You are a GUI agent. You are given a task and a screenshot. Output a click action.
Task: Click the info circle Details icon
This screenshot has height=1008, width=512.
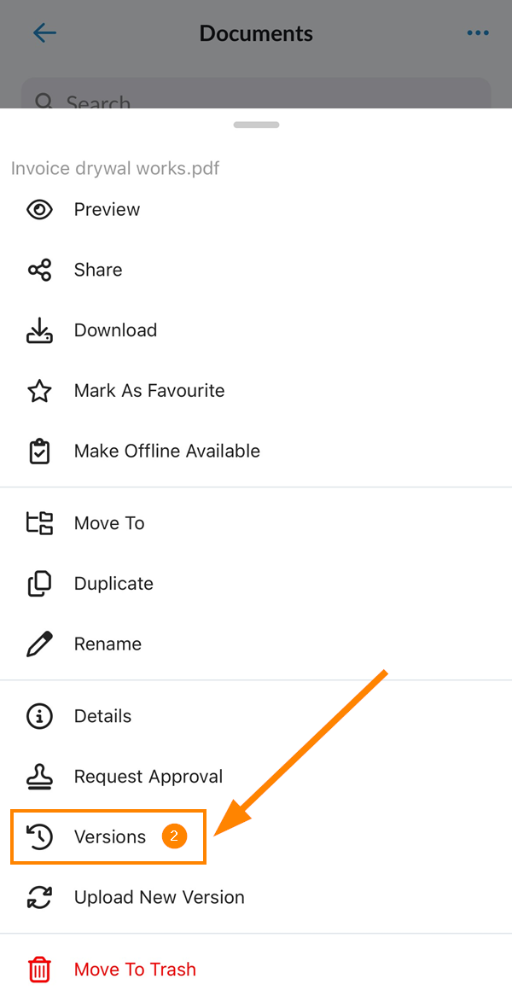point(40,716)
